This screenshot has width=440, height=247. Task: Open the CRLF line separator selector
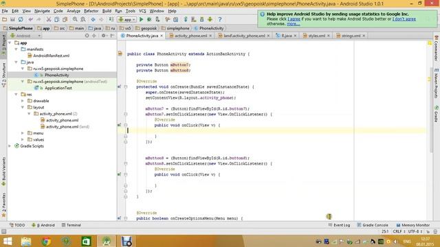[x=399, y=232]
